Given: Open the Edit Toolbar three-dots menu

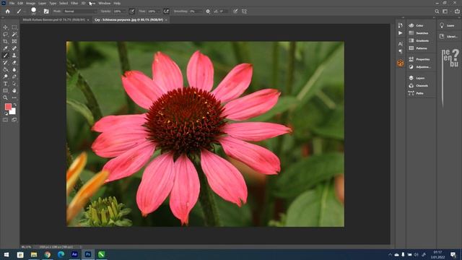Looking at the screenshot, I should pyautogui.click(x=14, y=98).
